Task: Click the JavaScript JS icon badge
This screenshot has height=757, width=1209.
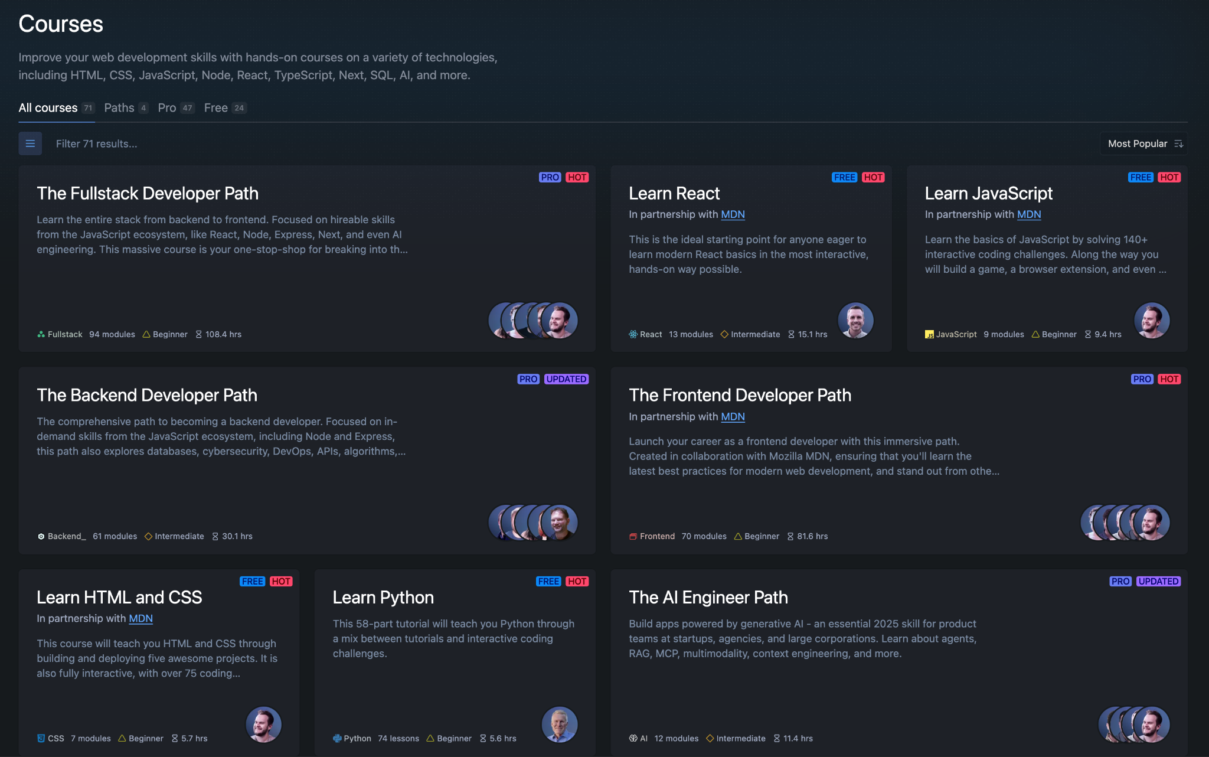Action: pos(929,334)
